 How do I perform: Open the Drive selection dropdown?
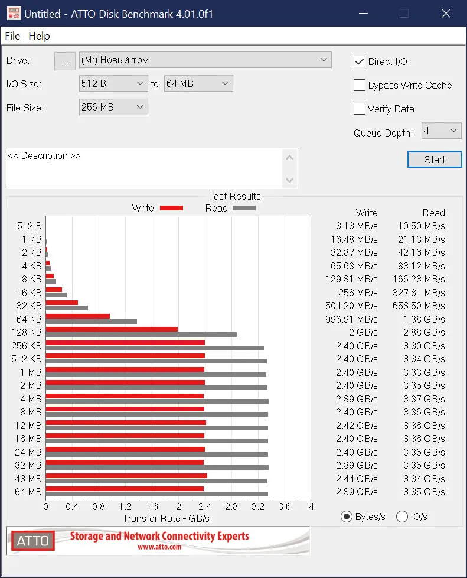[x=205, y=60]
